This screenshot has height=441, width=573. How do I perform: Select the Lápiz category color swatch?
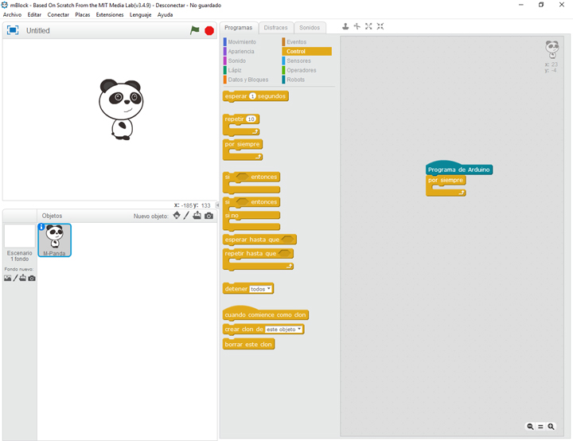[225, 70]
